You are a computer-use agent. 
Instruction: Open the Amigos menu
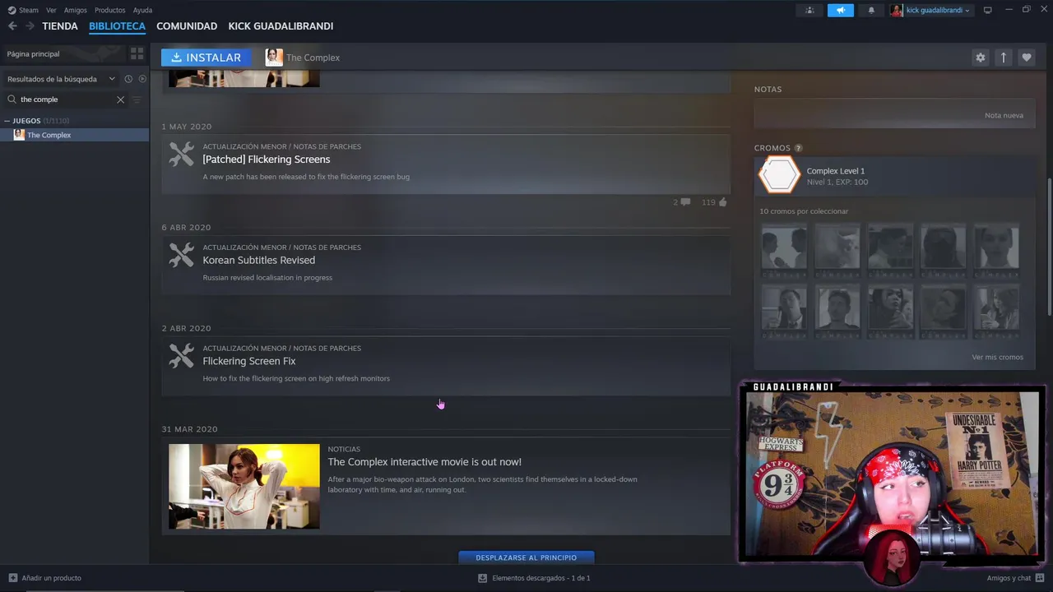coord(76,10)
